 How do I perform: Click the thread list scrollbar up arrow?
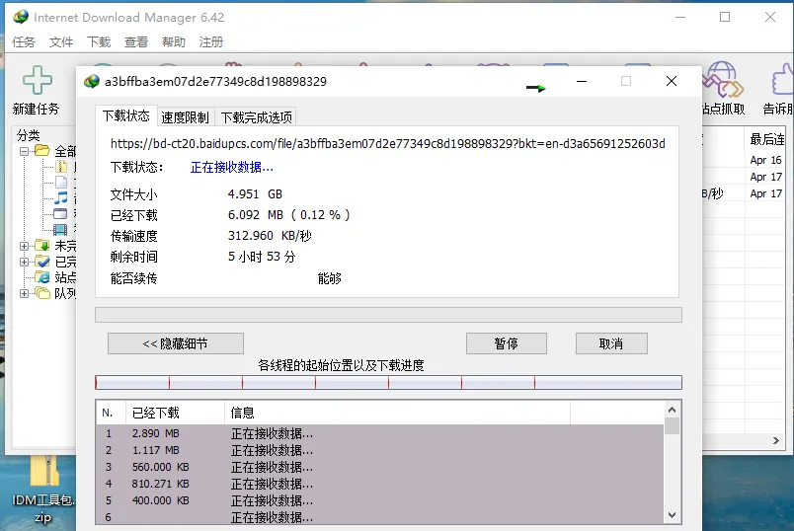coord(672,410)
